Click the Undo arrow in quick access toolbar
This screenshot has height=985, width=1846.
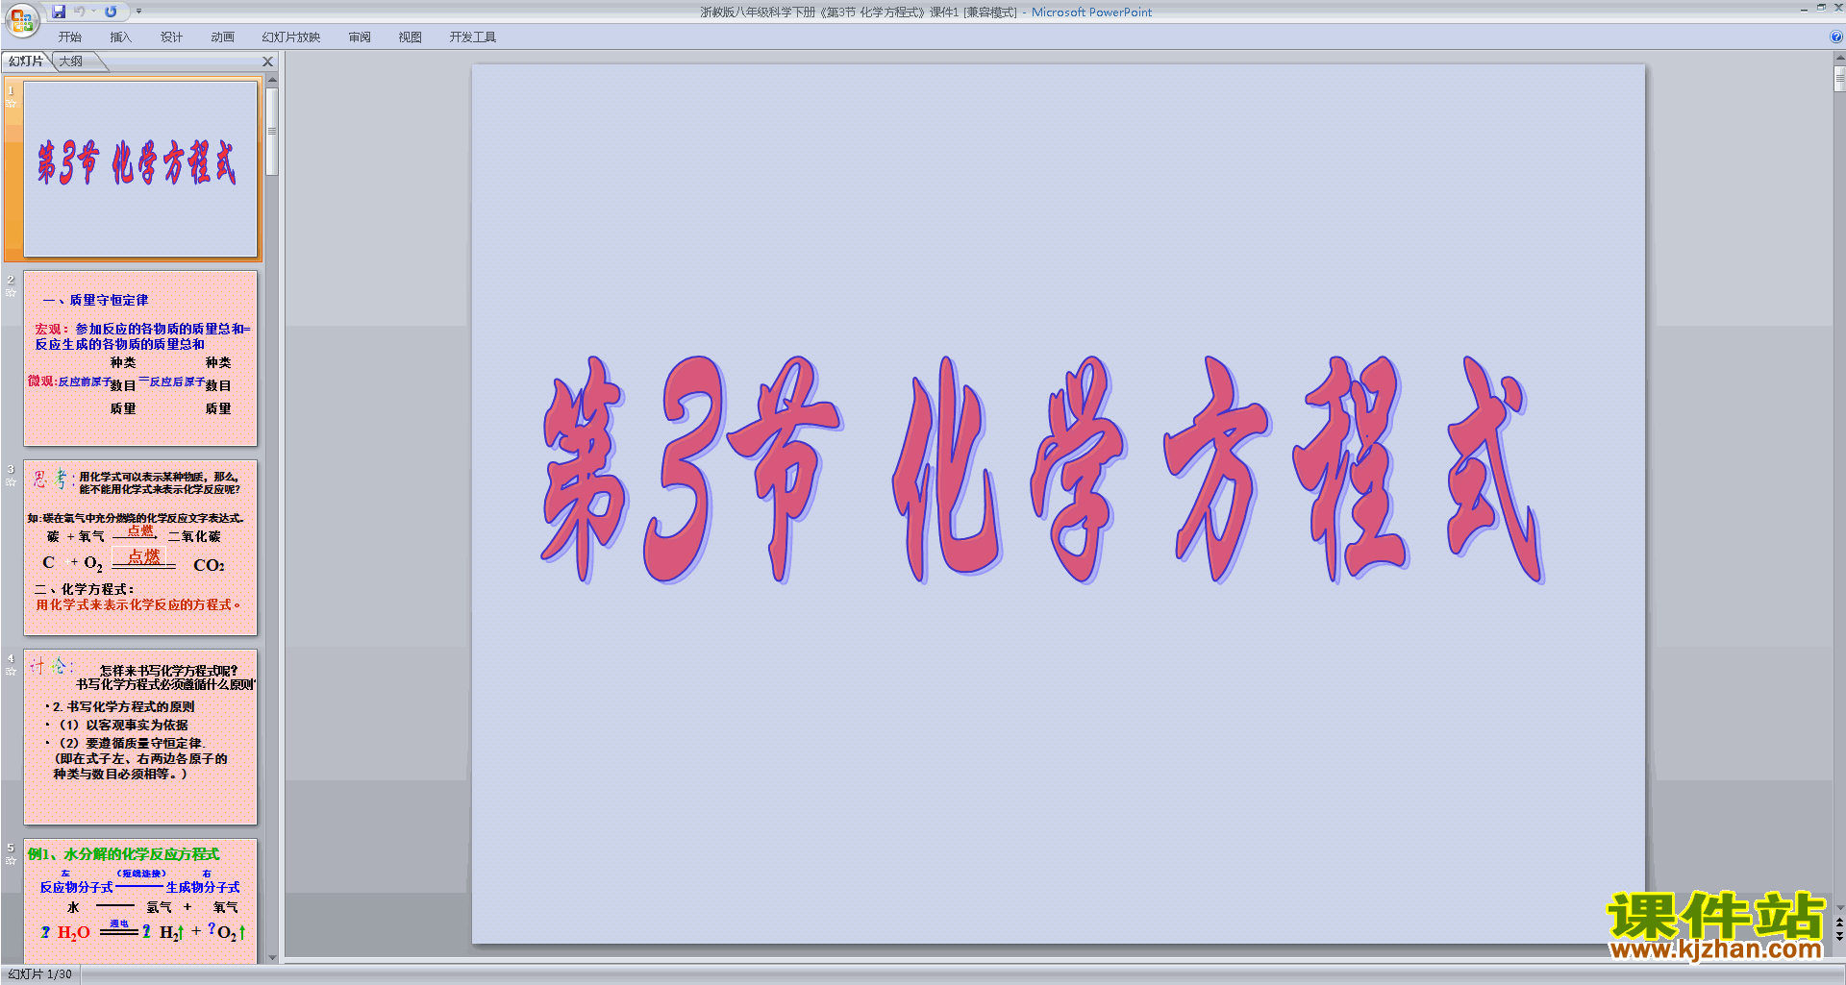tap(80, 12)
